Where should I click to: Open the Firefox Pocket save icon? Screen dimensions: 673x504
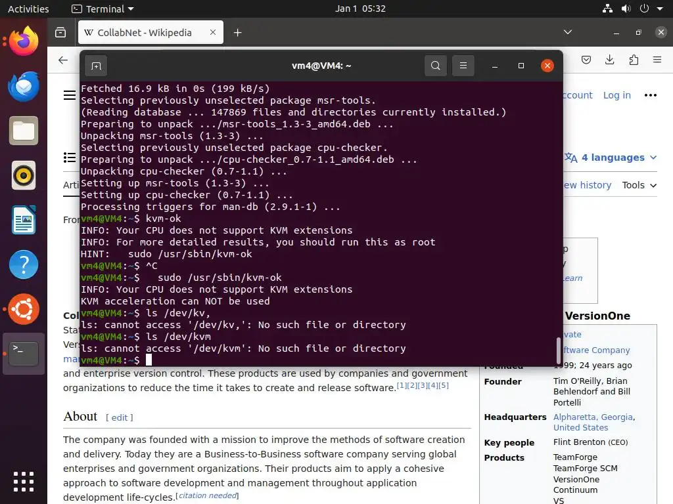point(586,60)
